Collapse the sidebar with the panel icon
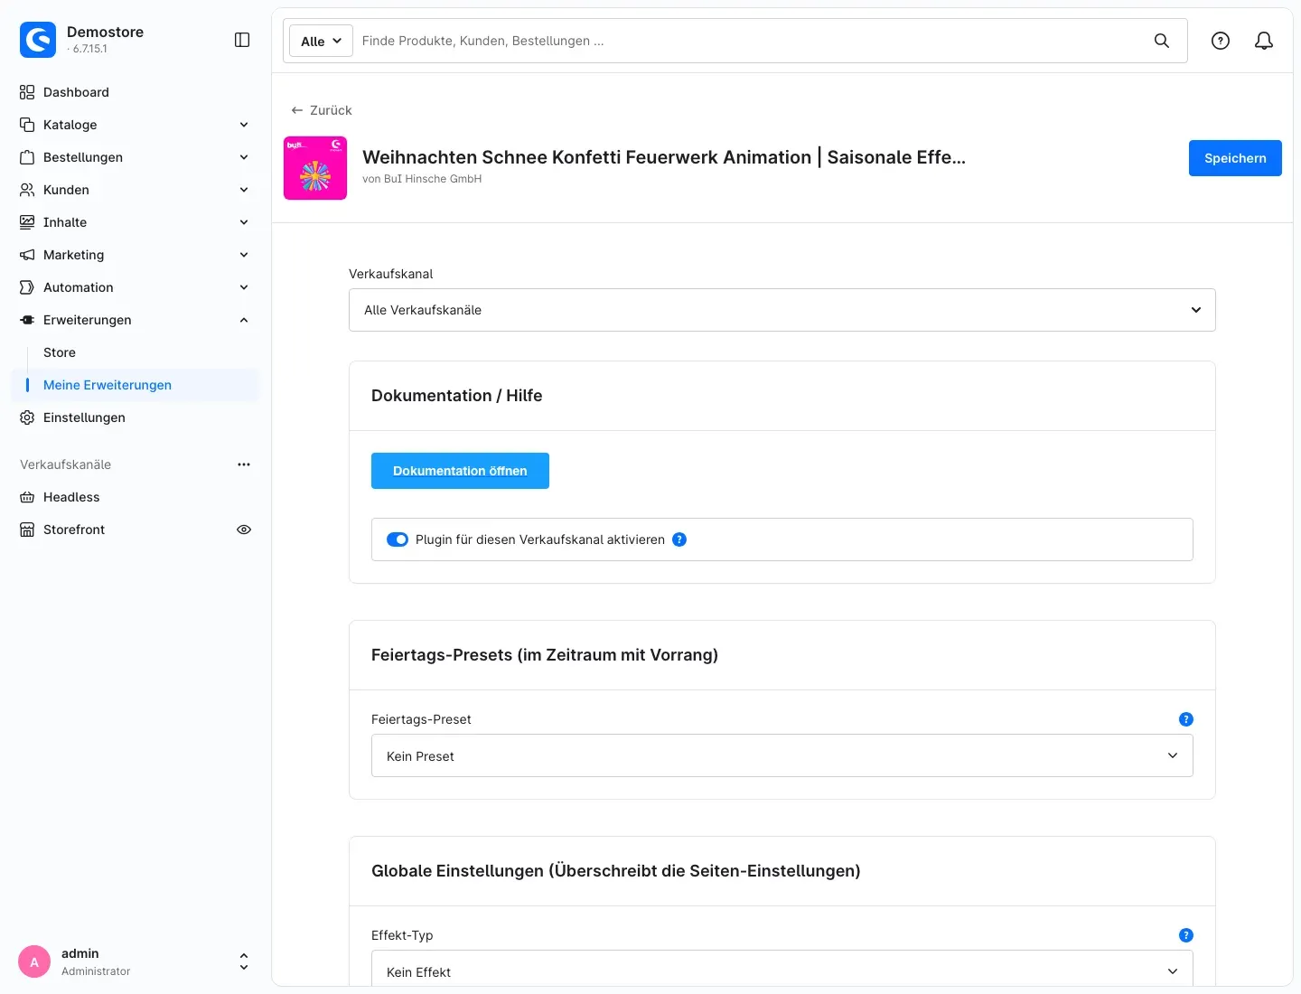 click(x=242, y=40)
